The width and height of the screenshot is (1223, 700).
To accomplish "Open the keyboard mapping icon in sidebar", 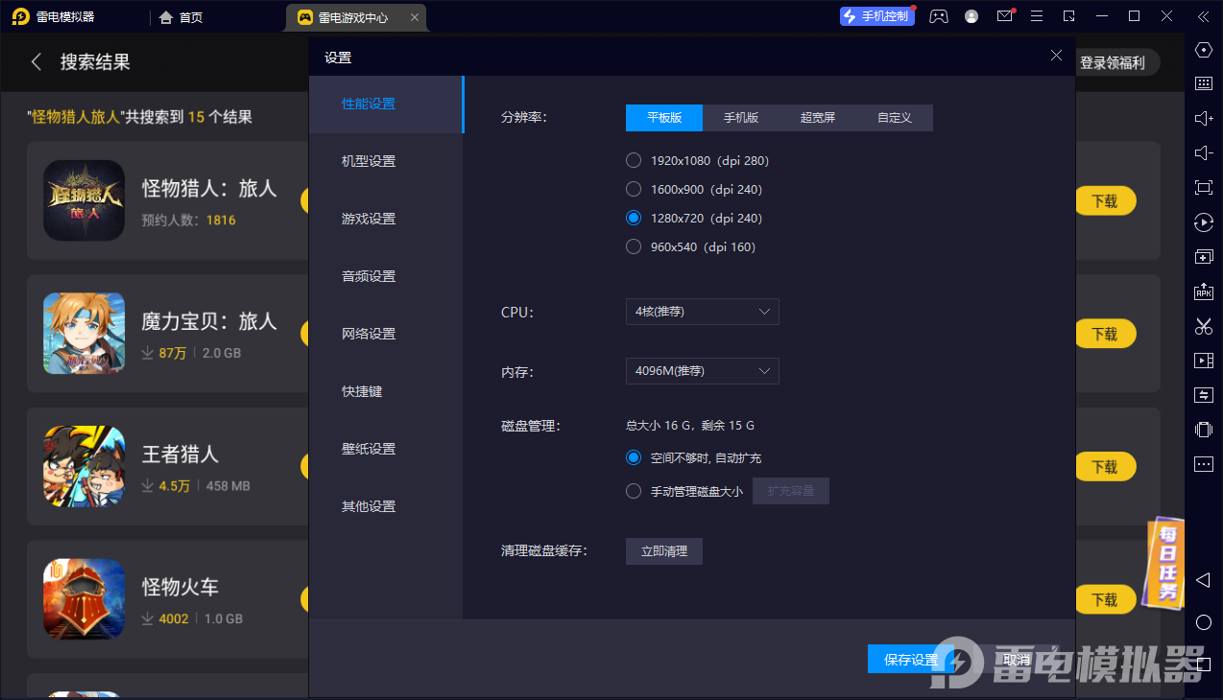I will 1203,84.
